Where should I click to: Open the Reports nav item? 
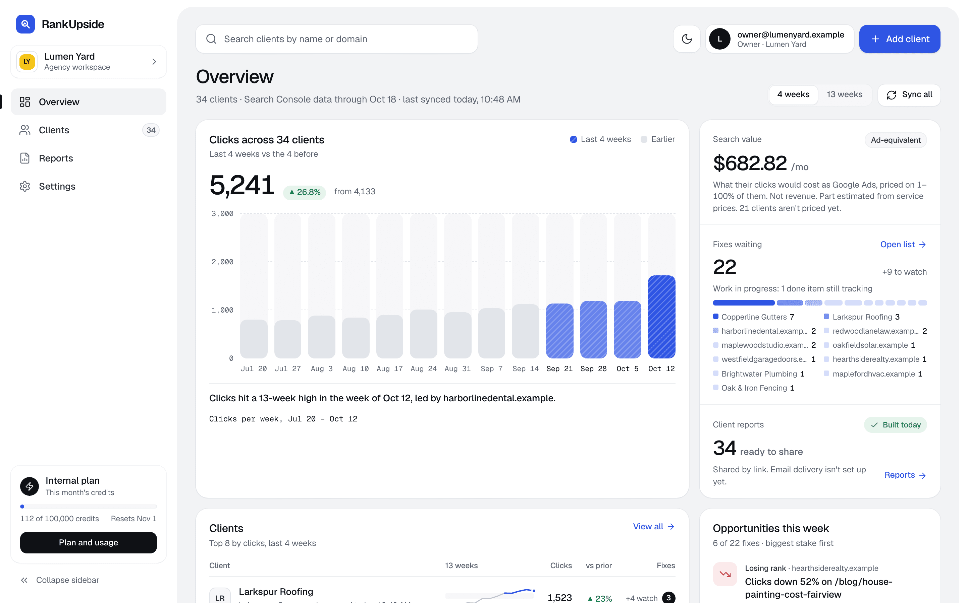pos(88,158)
